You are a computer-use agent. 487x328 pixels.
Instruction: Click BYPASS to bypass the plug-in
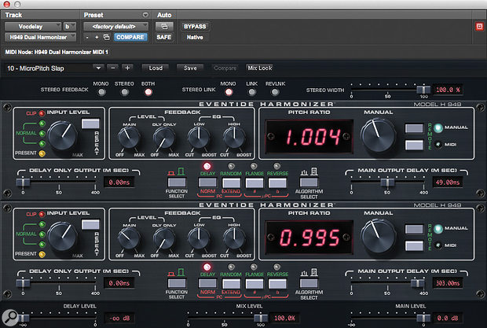195,27
